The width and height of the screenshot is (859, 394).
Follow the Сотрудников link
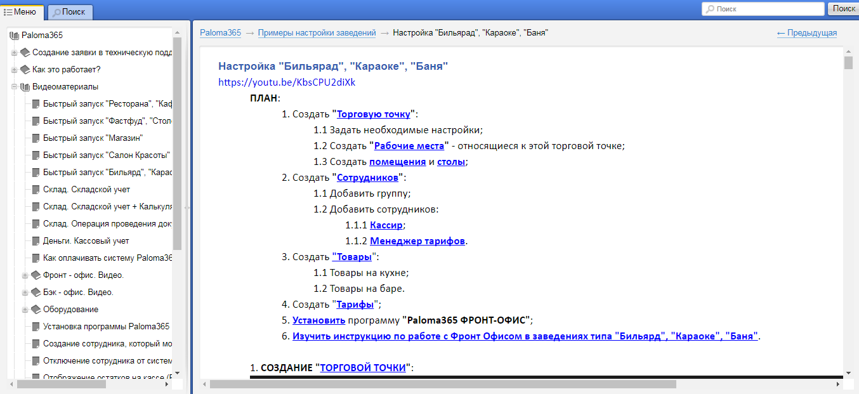[x=367, y=178]
